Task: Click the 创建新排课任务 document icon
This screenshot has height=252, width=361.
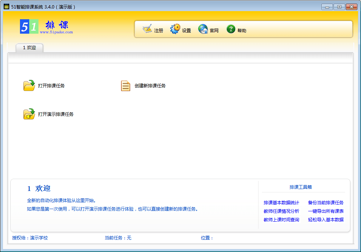Action: [126, 86]
